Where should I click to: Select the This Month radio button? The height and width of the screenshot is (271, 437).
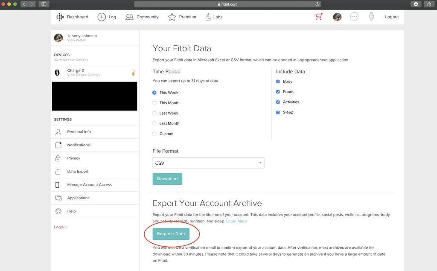(154, 103)
